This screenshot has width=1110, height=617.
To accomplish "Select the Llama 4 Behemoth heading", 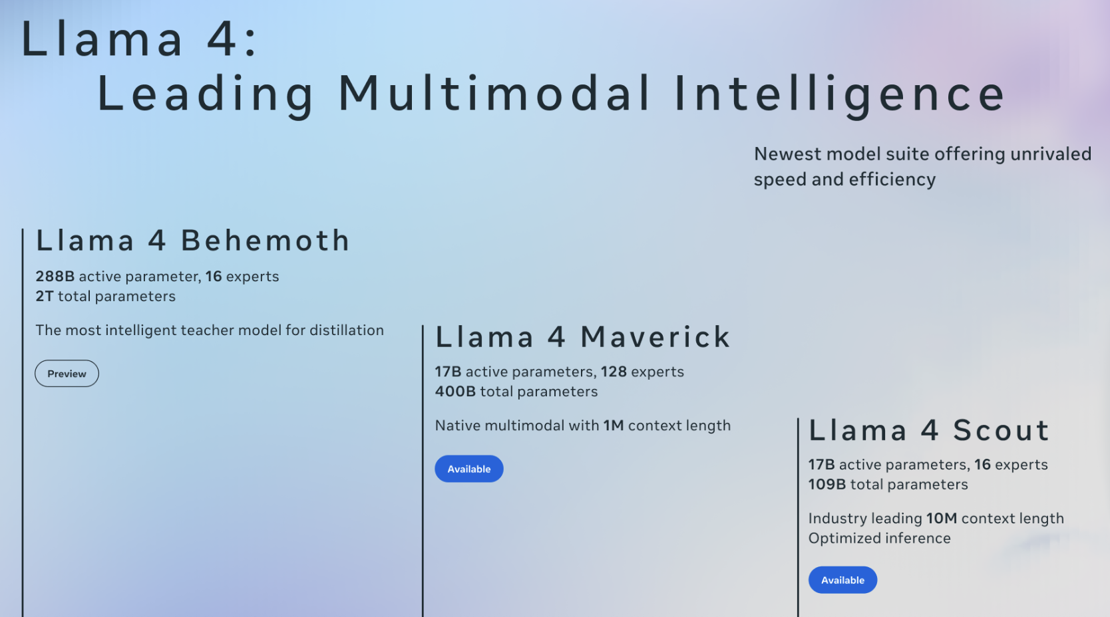I will [x=193, y=240].
